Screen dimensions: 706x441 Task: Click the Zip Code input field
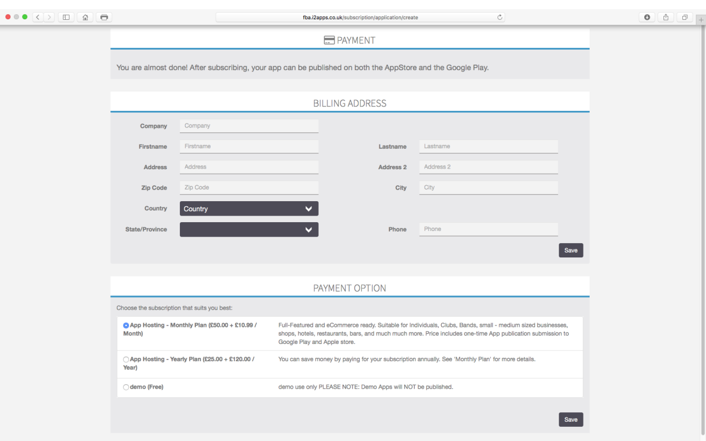point(249,188)
